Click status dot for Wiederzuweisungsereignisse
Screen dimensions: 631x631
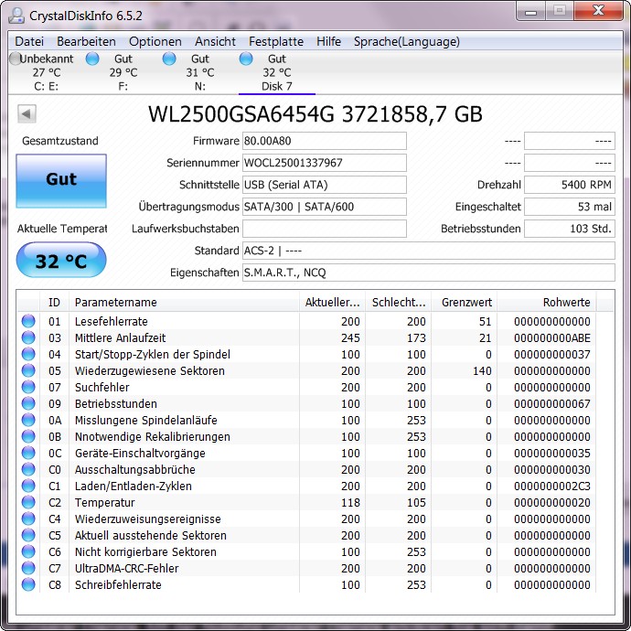pos(28,519)
